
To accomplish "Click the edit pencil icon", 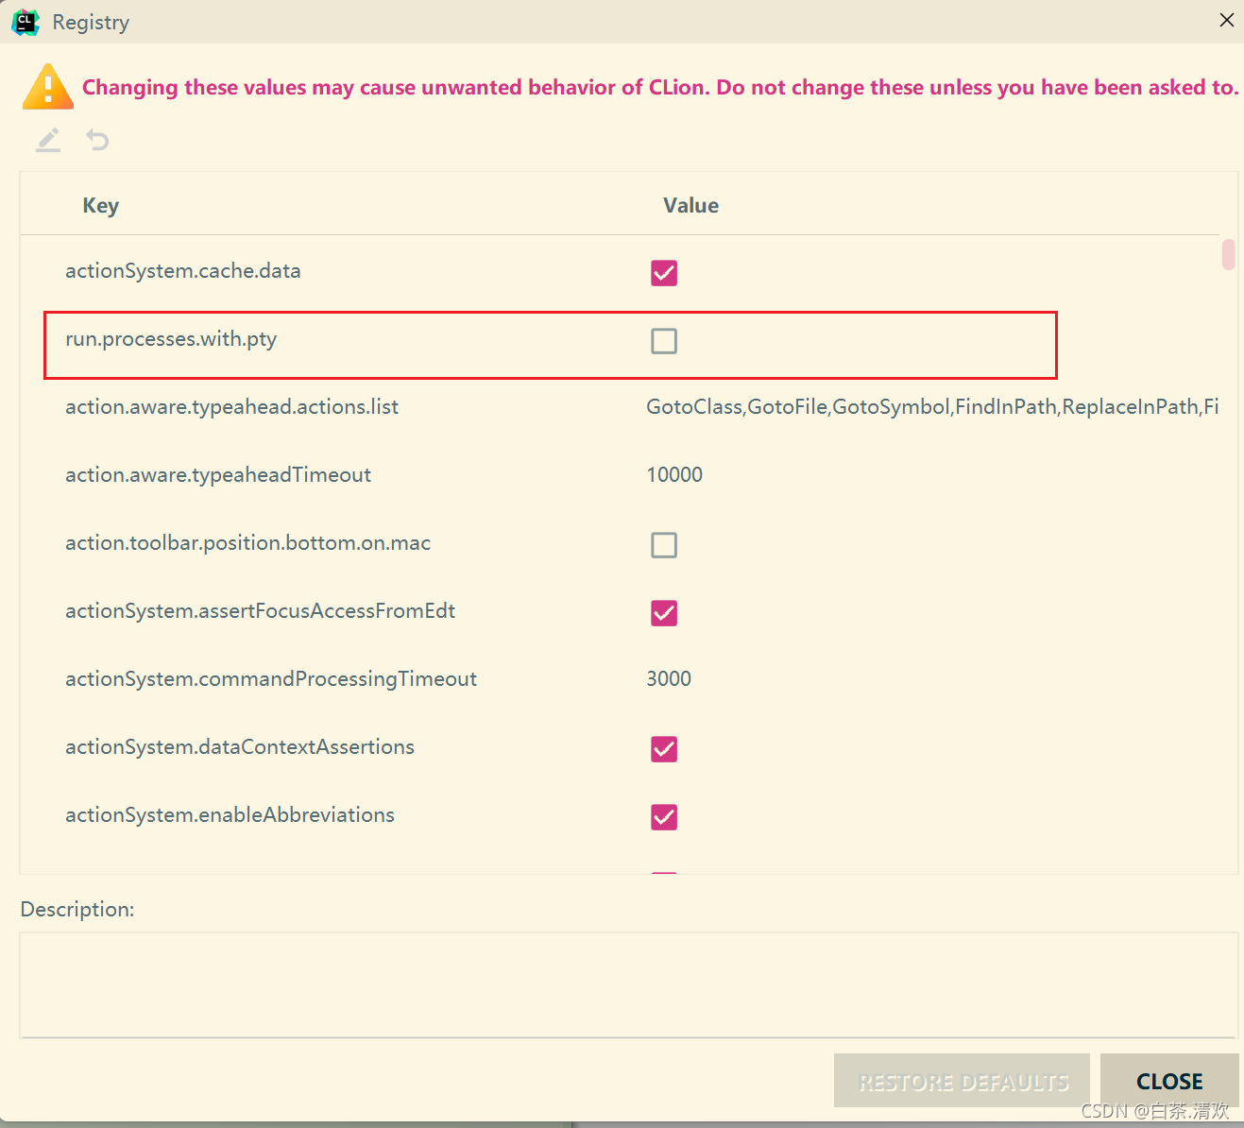I will (48, 141).
